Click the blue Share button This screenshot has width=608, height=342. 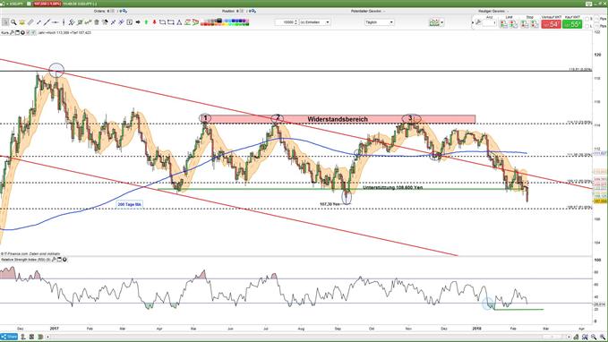(9, 337)
